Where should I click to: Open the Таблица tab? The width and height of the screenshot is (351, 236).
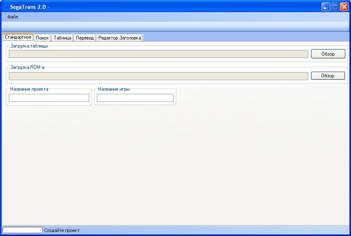point(63,38)
